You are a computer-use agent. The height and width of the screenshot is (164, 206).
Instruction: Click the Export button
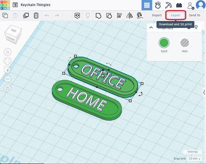pos(175,15)
